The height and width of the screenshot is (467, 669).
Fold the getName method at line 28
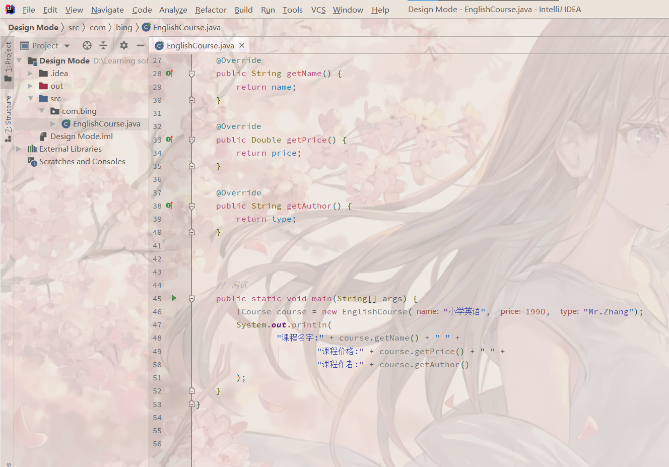191,74
